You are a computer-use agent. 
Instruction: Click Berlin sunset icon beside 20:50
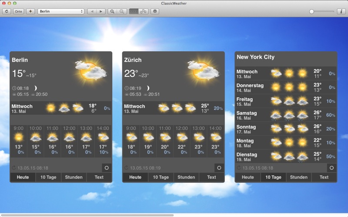[33, 94]
